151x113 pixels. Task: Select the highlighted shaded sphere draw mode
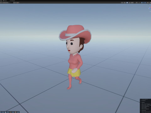127,3
